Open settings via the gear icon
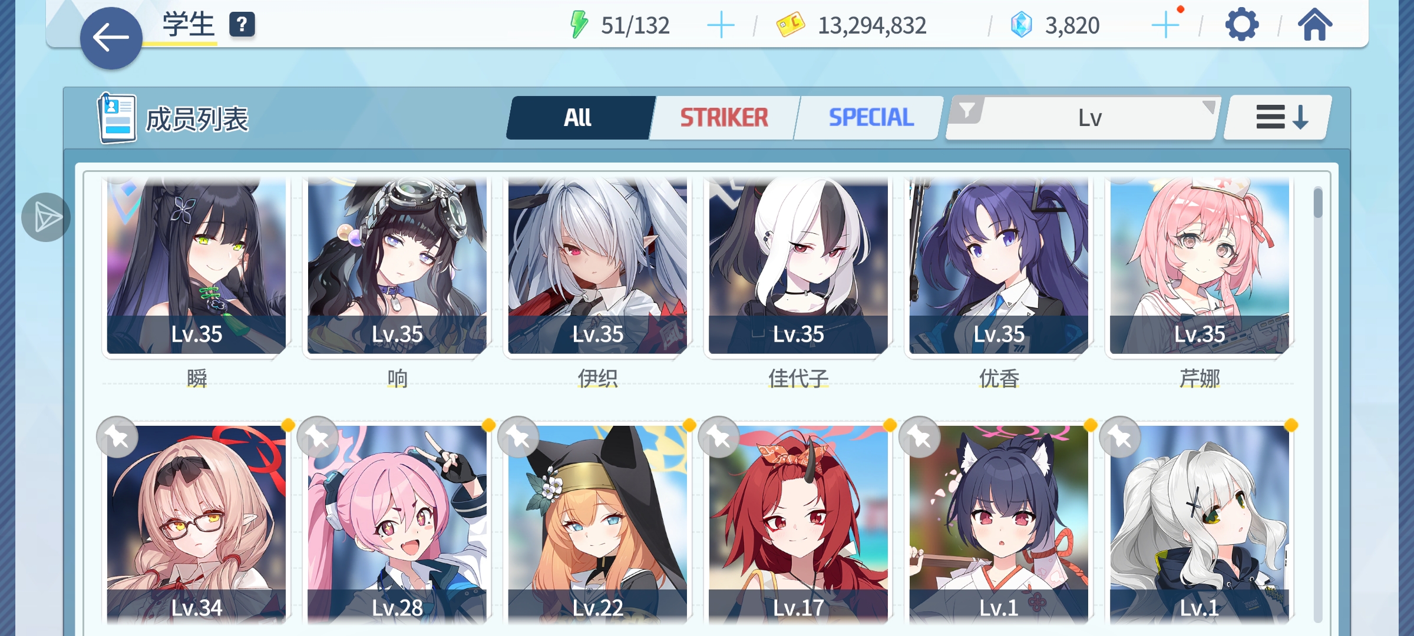This screenshot has width=1414, height=636. (x=1242, y=25)
